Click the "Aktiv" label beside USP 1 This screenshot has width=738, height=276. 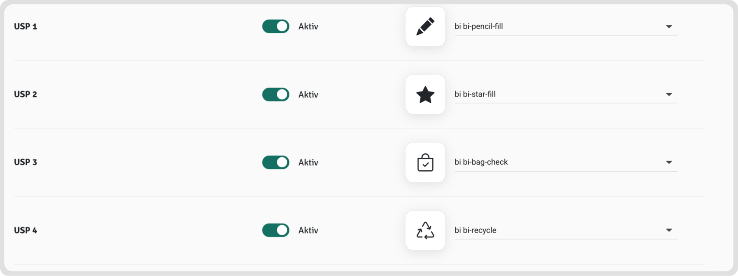[308, 26]
